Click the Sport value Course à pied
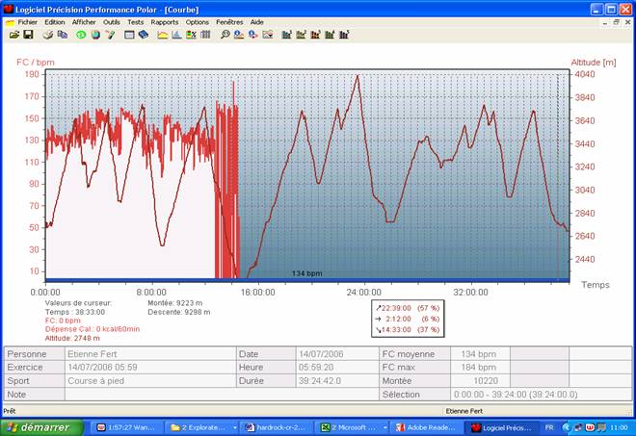Screen dimensions: 636x436 pos(96,380)
